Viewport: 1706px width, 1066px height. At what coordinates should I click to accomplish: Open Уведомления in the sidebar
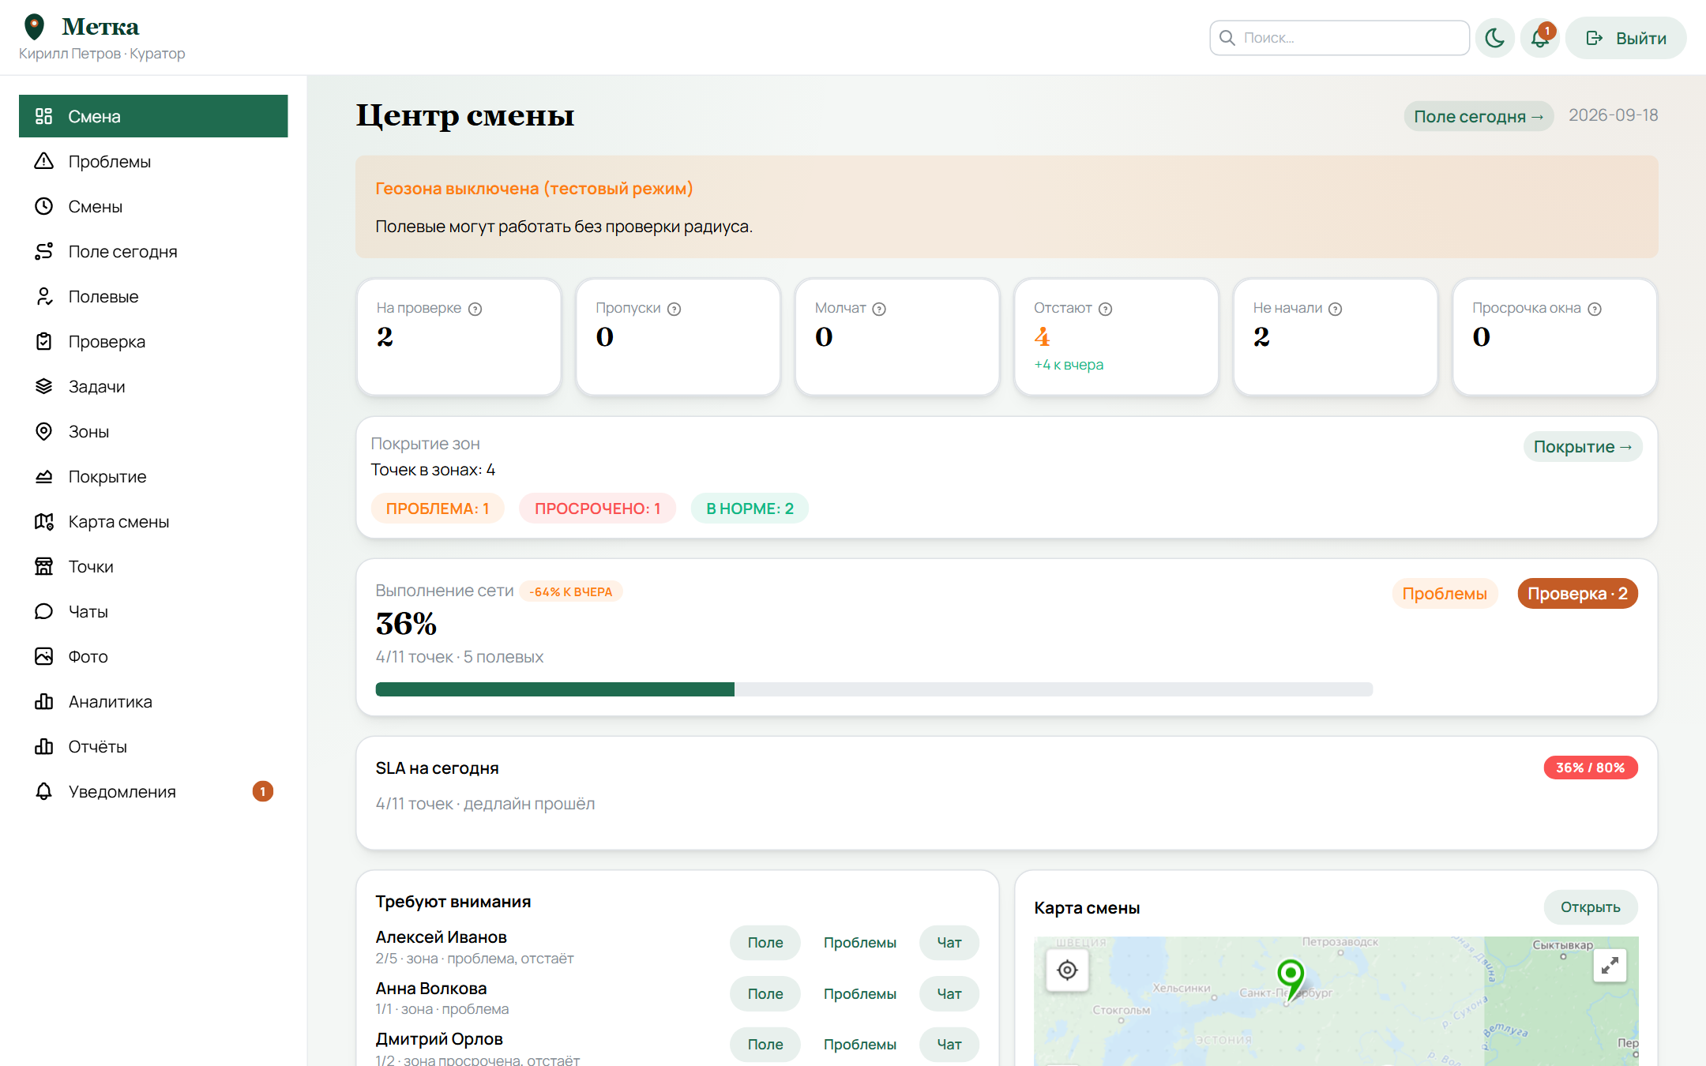153,791
